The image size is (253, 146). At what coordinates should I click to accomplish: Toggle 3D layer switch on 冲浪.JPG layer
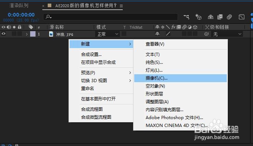[x=195, y=34]
